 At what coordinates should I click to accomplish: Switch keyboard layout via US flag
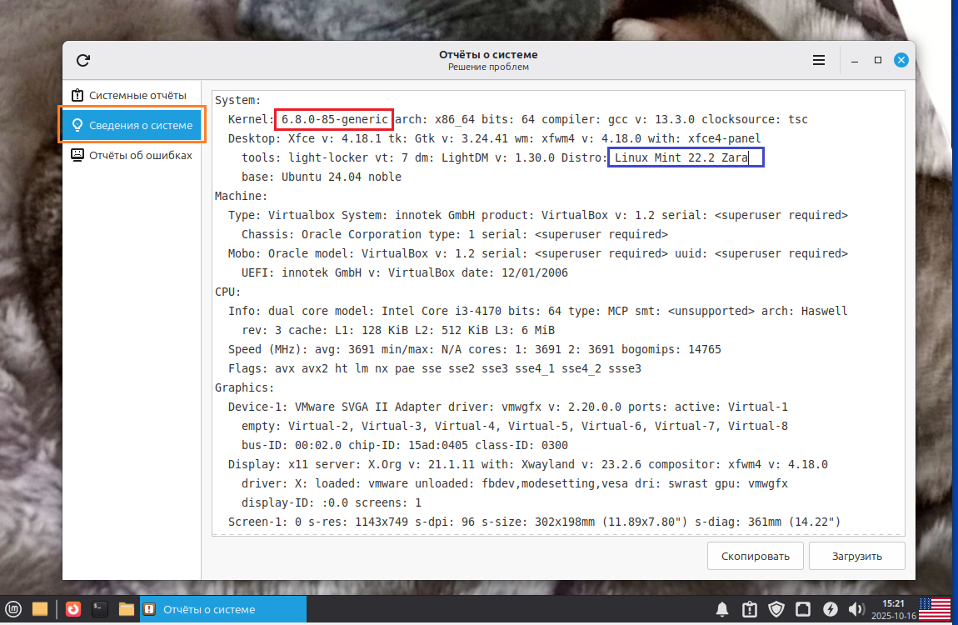click(935, 609)
